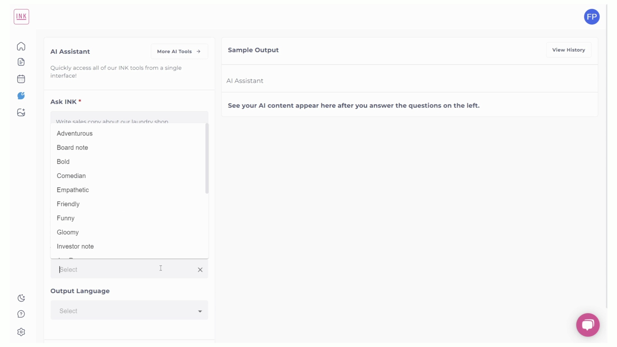Click the FP profile avatar

tap(592, 17)
